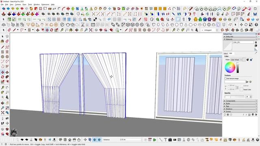Open the Line tool dropdown arrow
This screenshot has width=260, height=146.
point(17,30)
